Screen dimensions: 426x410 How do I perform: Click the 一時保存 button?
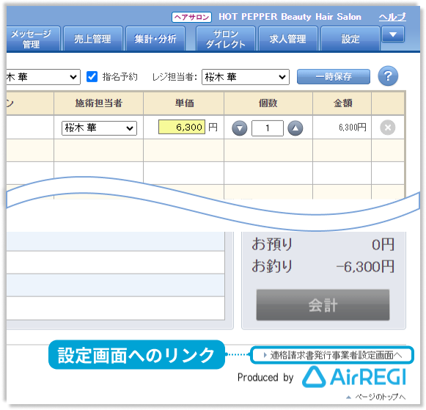pyautogui.click(x=334, y=76)
